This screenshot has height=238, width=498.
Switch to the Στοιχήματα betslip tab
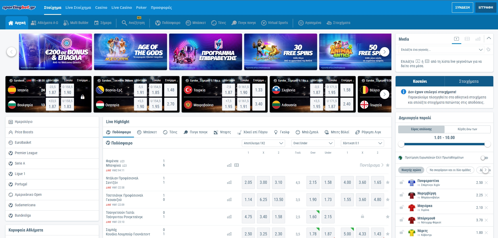[469, 81]
